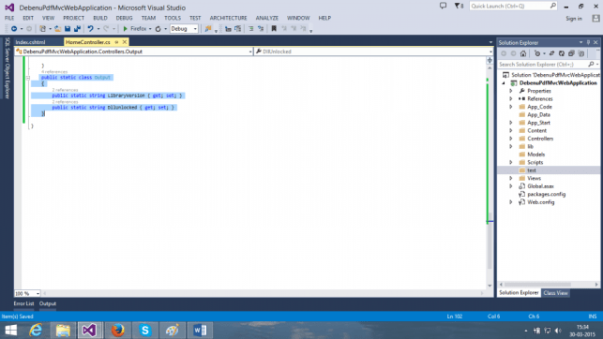Open the FILE menu

pos(9,18)
